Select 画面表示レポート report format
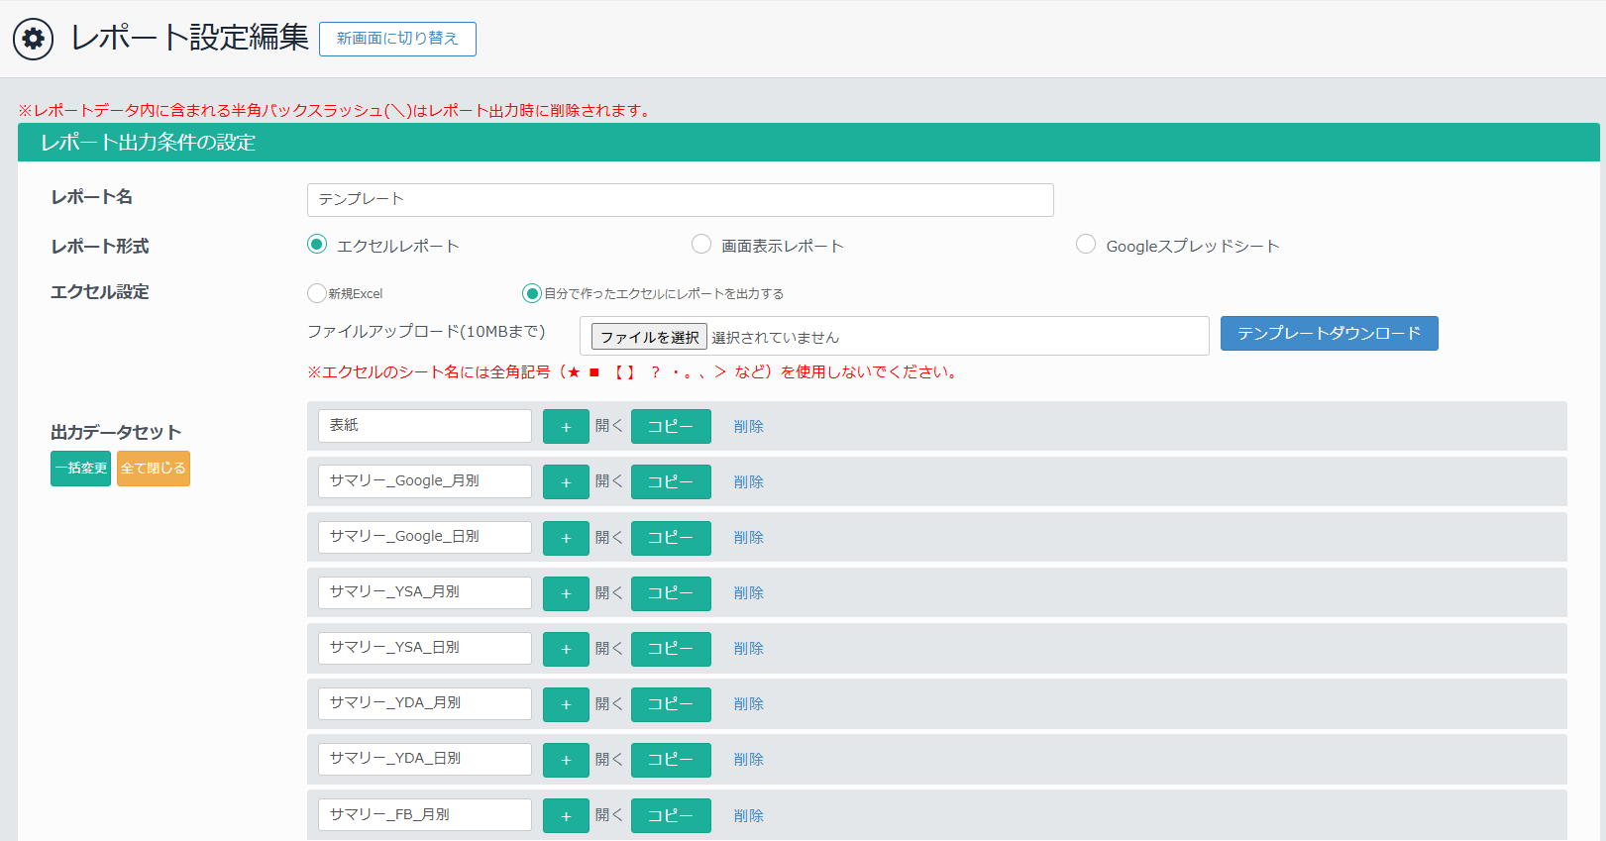The width and height of the screenshot is (1606, 841). [x=701, y=245]
